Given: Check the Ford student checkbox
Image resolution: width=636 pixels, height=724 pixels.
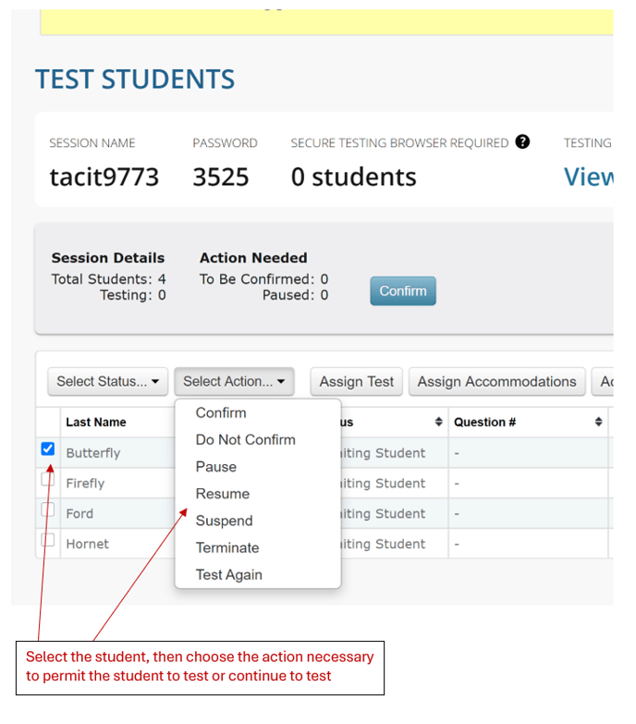Looking at the screenshot, I should click(x=47, y=509).
